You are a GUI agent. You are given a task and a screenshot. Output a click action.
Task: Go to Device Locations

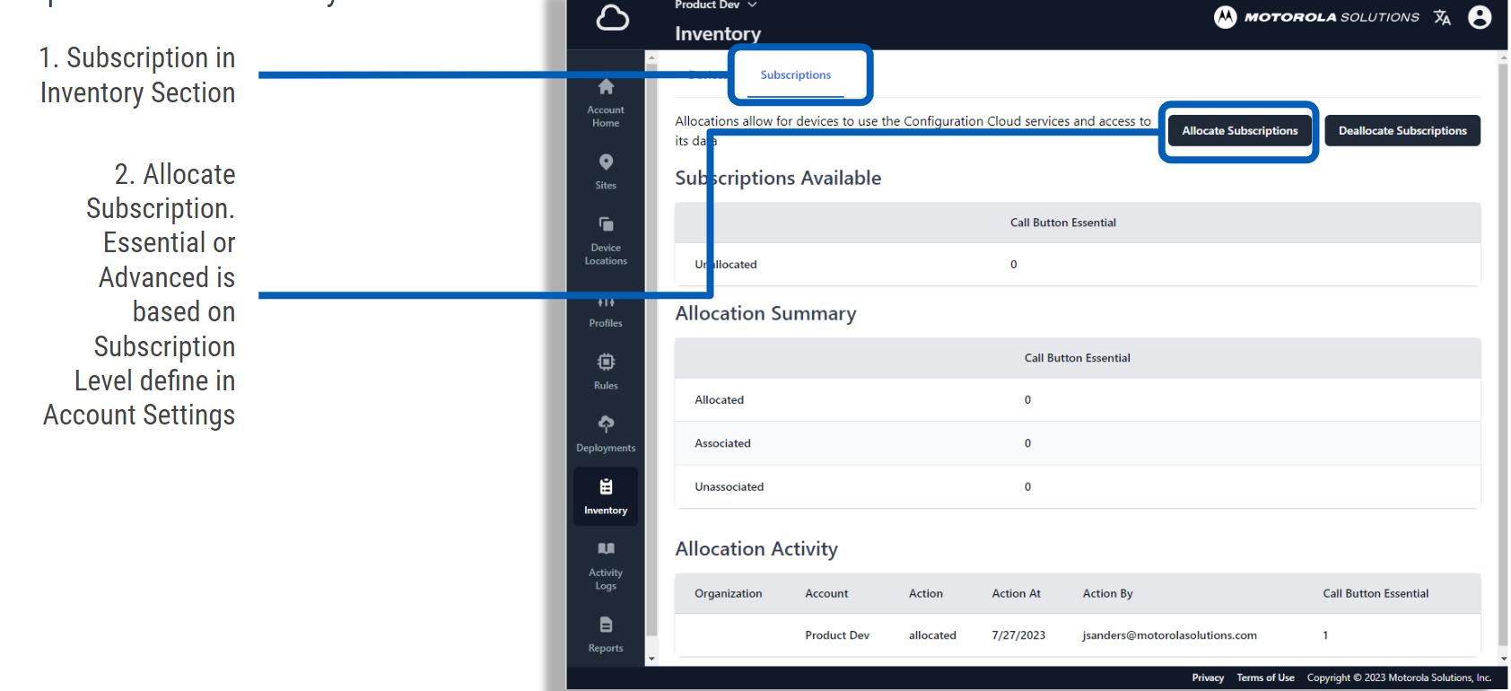coord(606,241)
